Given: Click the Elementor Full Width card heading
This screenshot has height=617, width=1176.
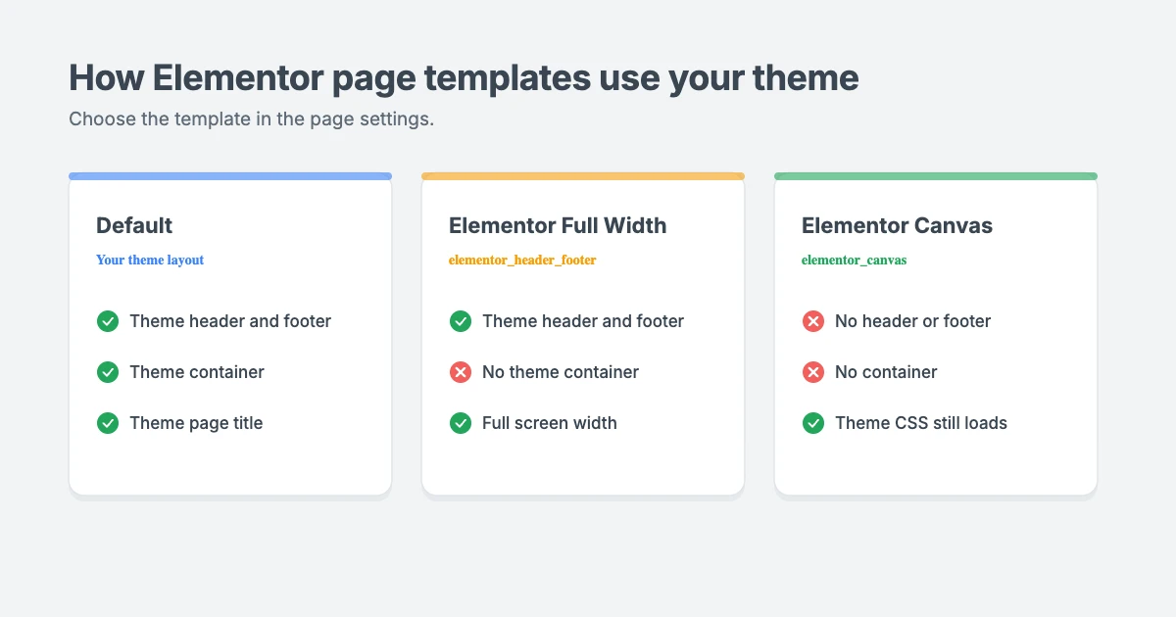Looking at the screenshot, I should click(x=558, y=225).
